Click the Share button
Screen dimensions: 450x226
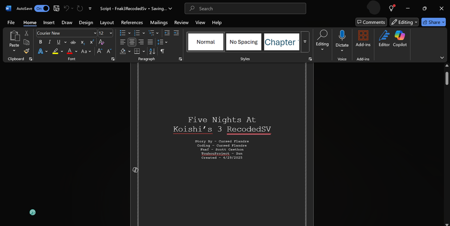[x=433, y=22]
